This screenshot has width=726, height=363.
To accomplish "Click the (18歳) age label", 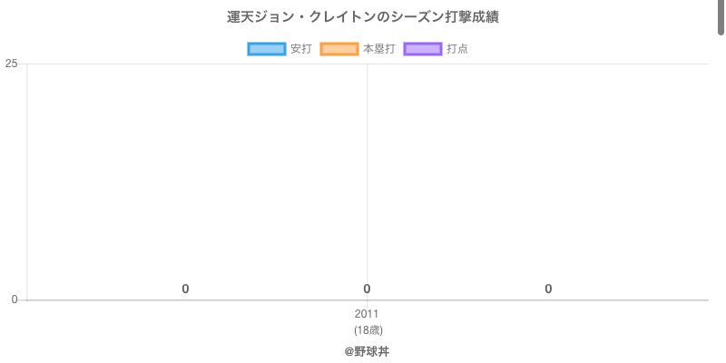I will point(368,329).
